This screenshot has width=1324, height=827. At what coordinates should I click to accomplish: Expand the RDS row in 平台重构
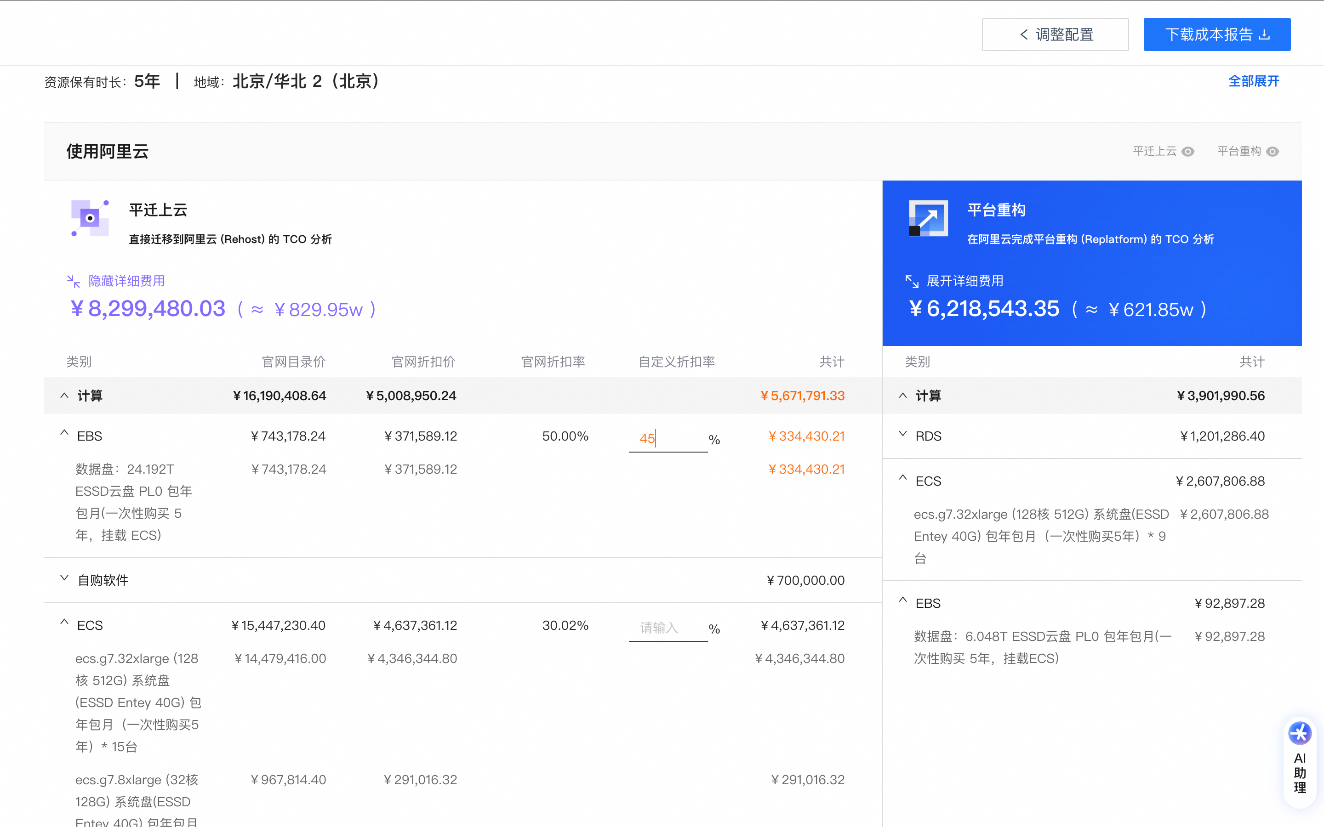[903, 434]
